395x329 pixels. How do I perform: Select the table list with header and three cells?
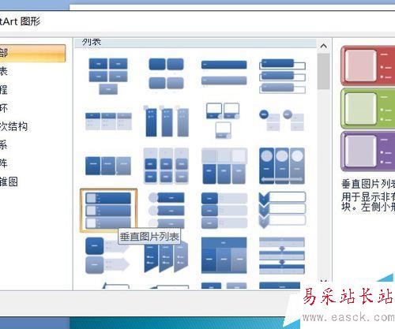tap(224, 255)
